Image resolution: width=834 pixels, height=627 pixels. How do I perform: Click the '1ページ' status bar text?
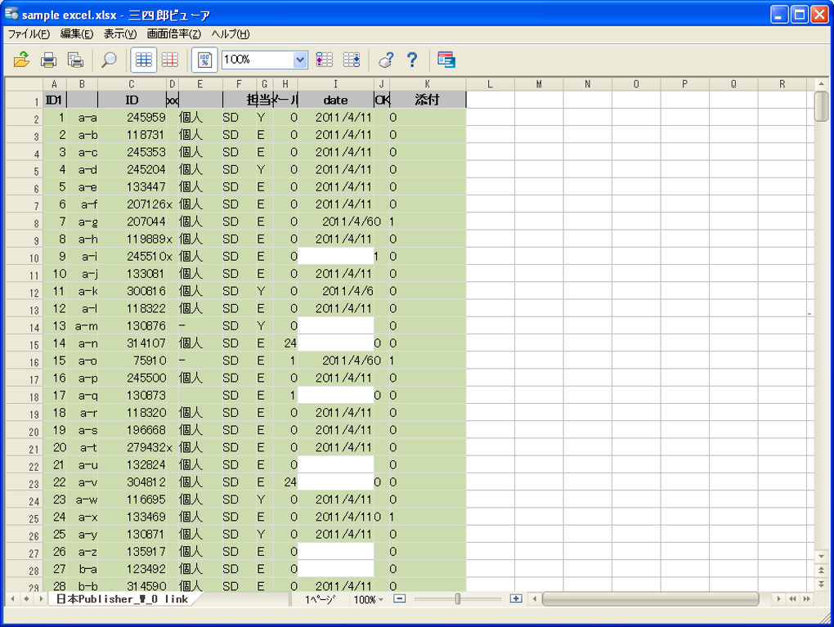click(321, 599)
